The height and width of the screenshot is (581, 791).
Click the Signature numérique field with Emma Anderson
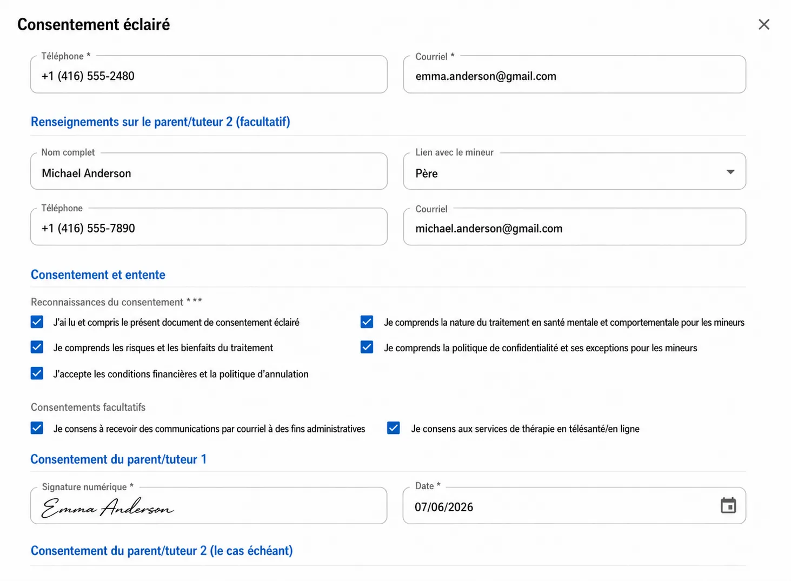pyautogui.click(x=209, y=506)
